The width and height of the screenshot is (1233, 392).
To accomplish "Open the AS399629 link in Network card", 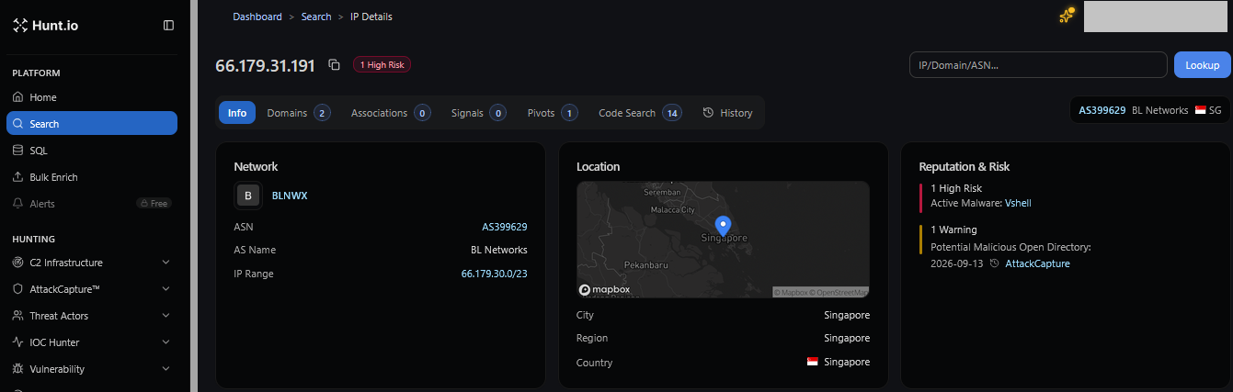I will tap(505, 227).
